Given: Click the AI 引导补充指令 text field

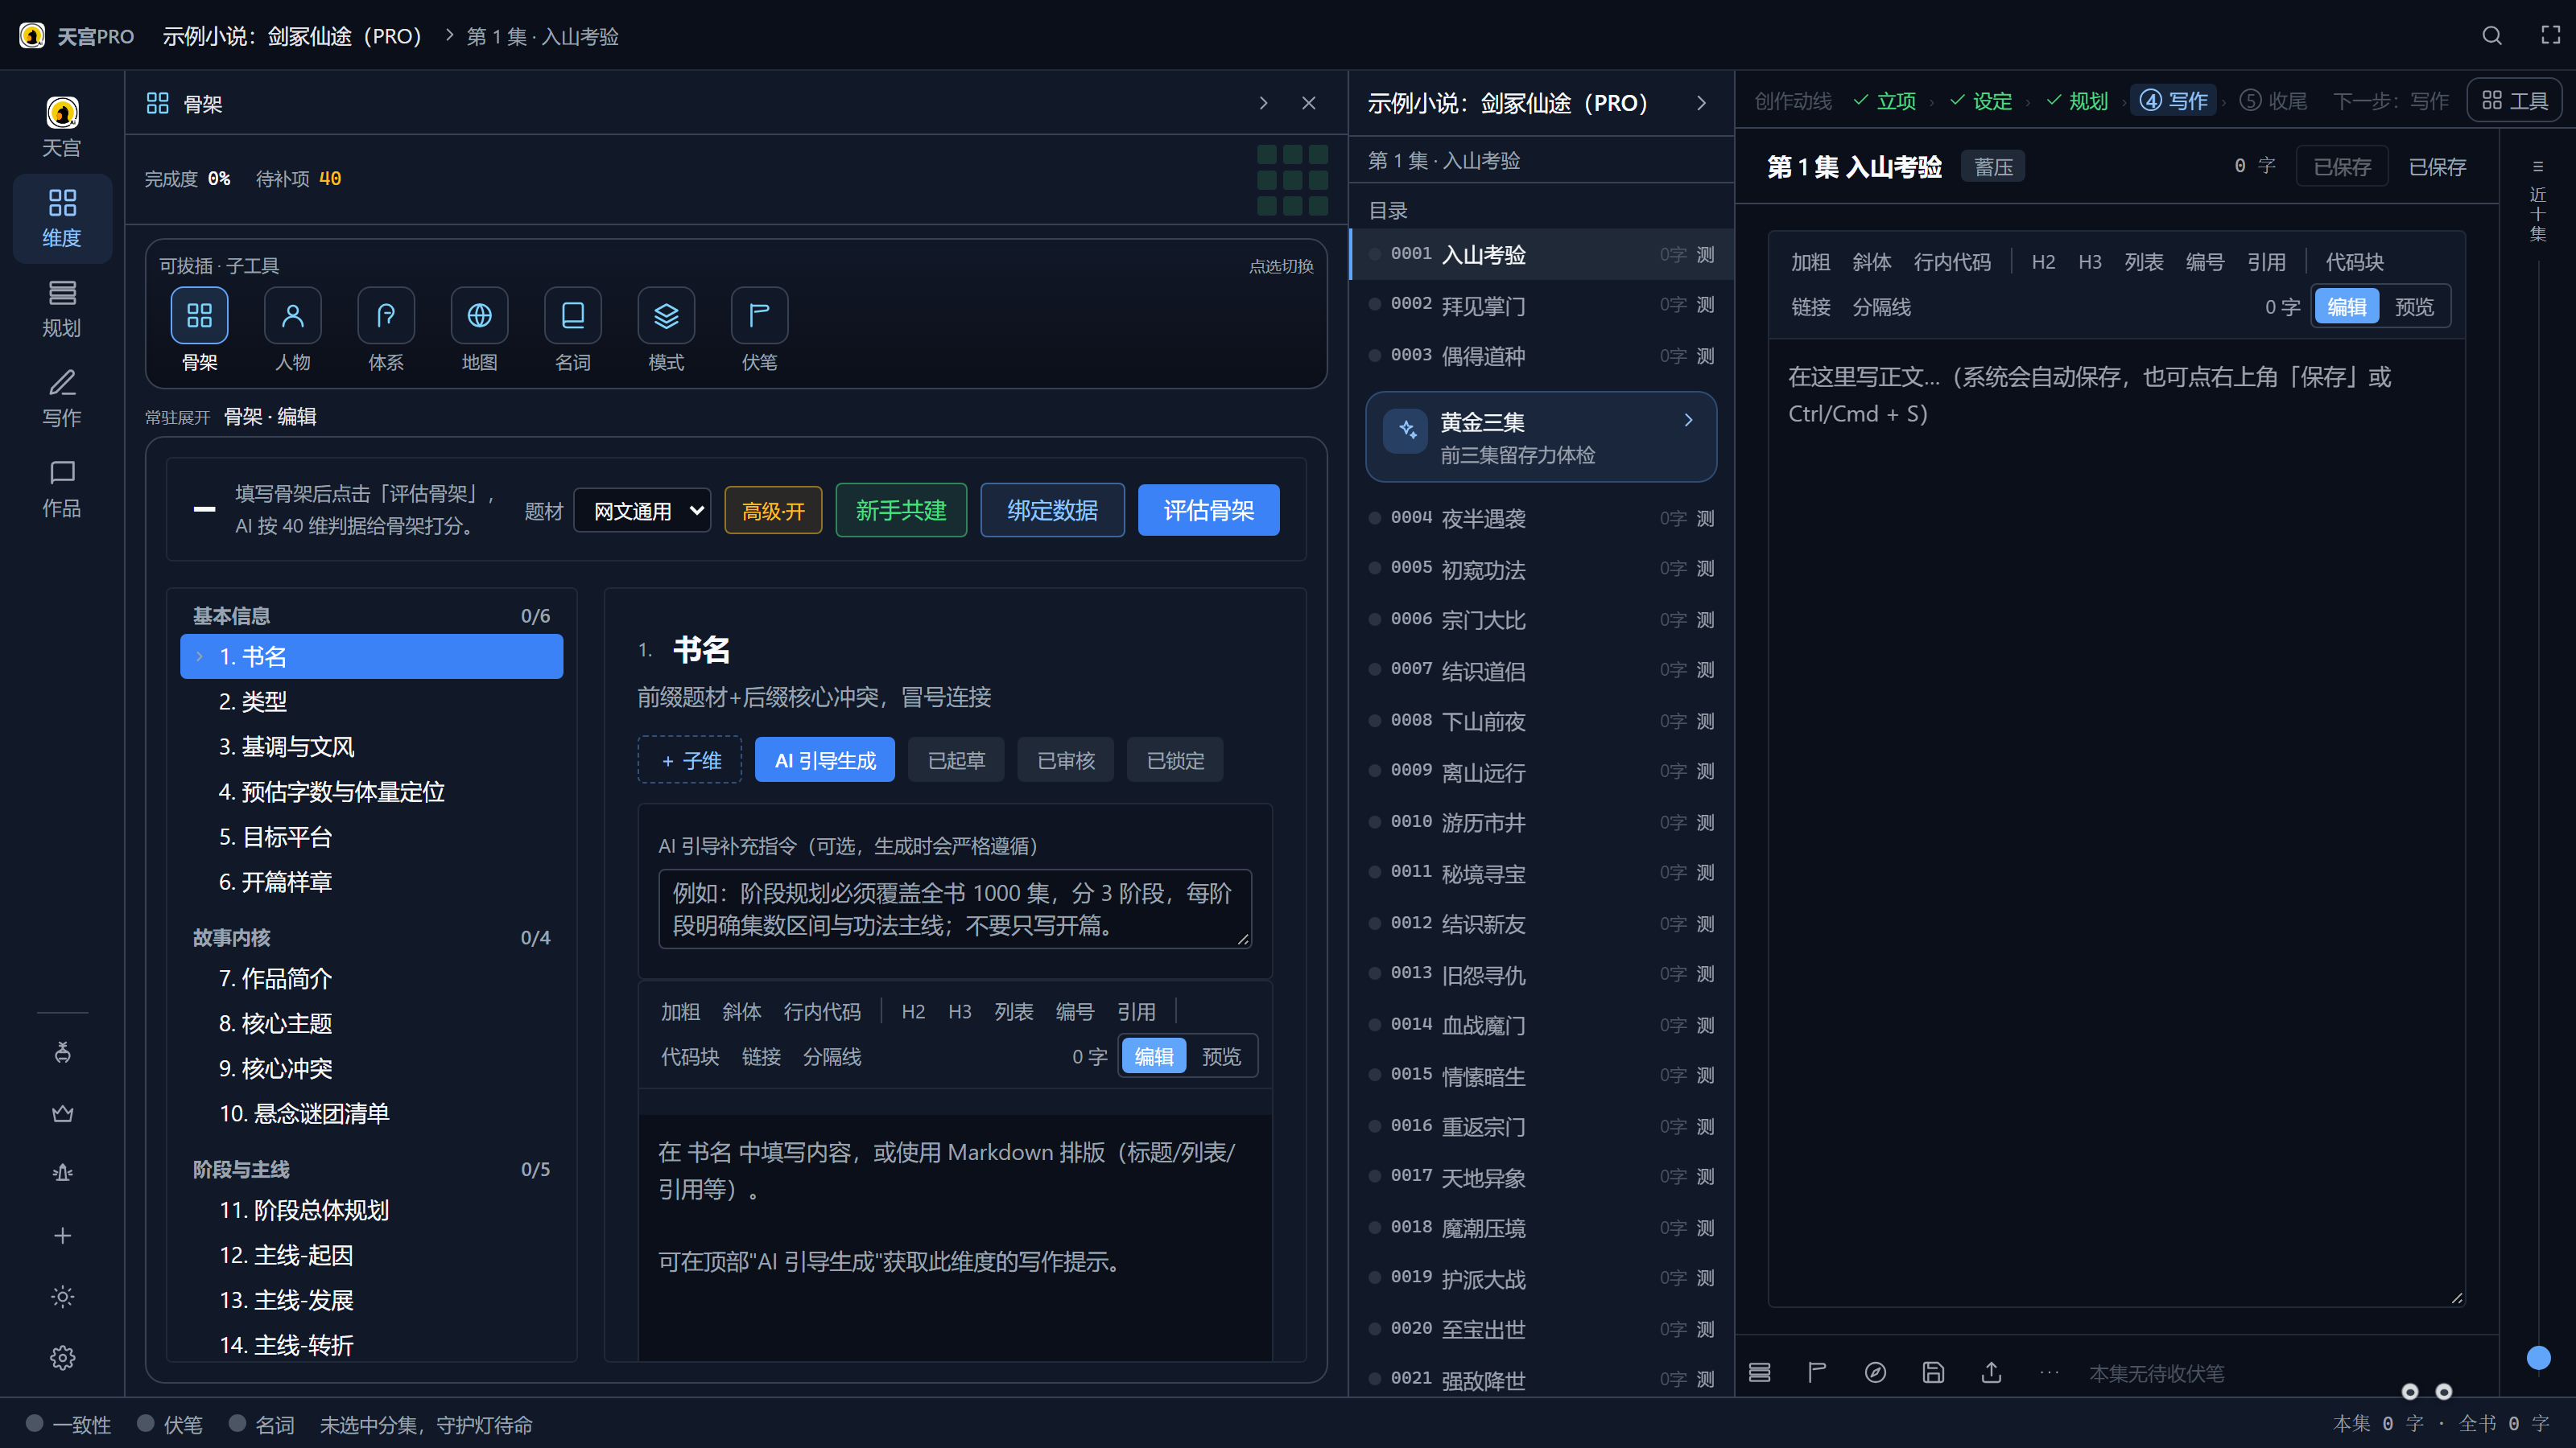Looking at the screenshot, I should coord(955,908).
